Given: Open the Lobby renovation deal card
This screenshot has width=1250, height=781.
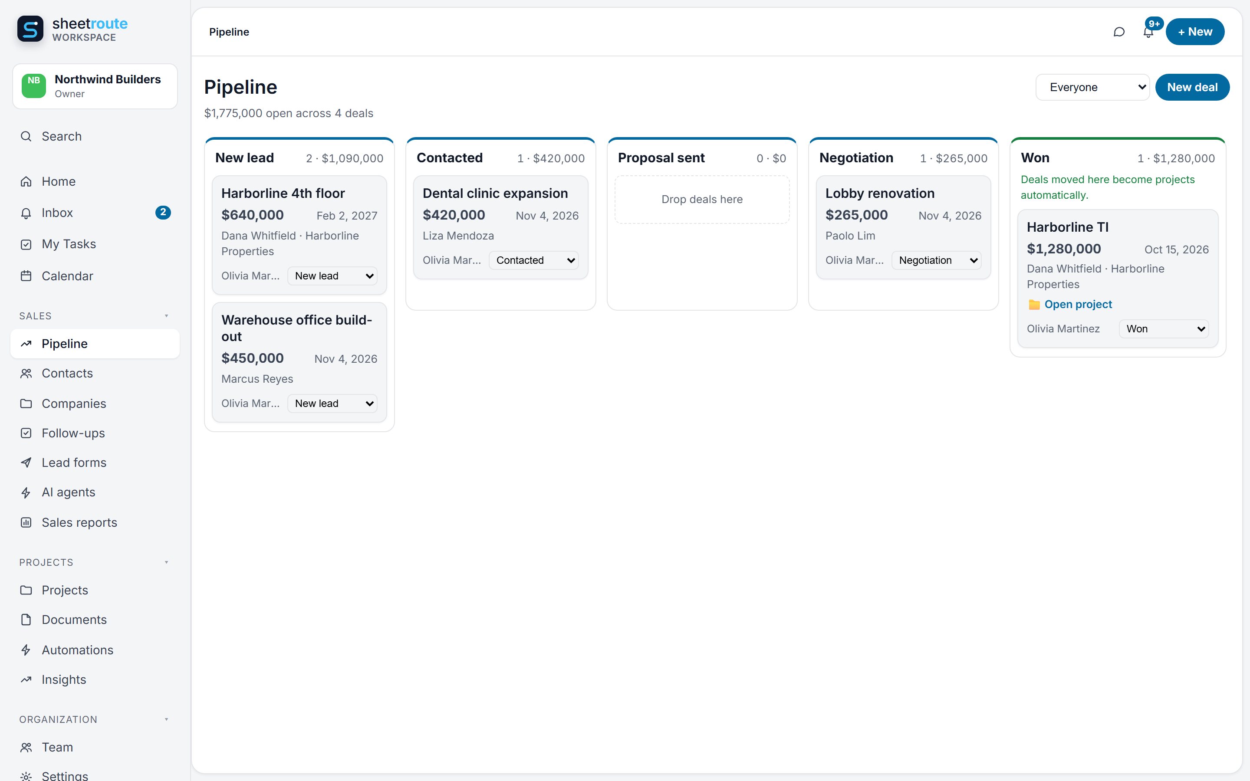Looking at the screenshot, I should pyautogui.click(x=903, y=227).
